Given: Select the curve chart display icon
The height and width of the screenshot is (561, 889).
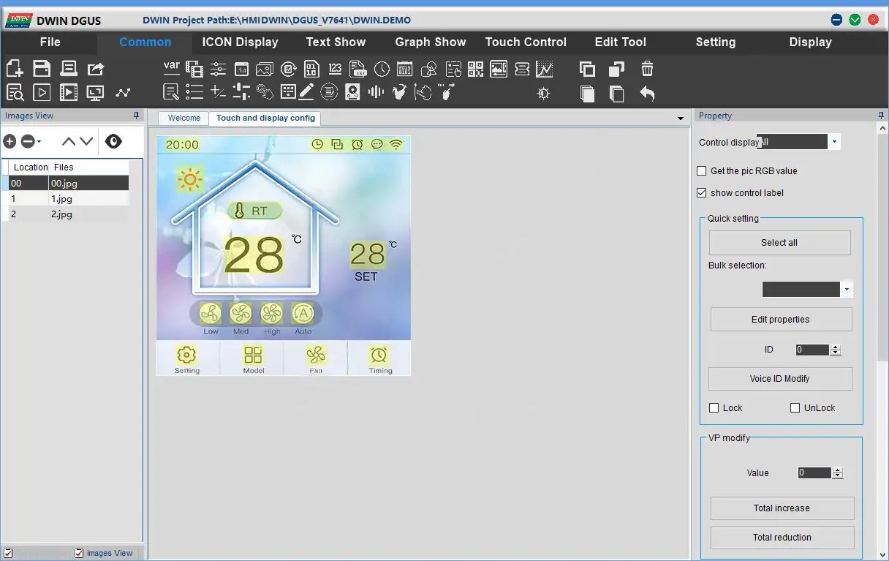Looking at the screenshot, I should tap(544, 69).
